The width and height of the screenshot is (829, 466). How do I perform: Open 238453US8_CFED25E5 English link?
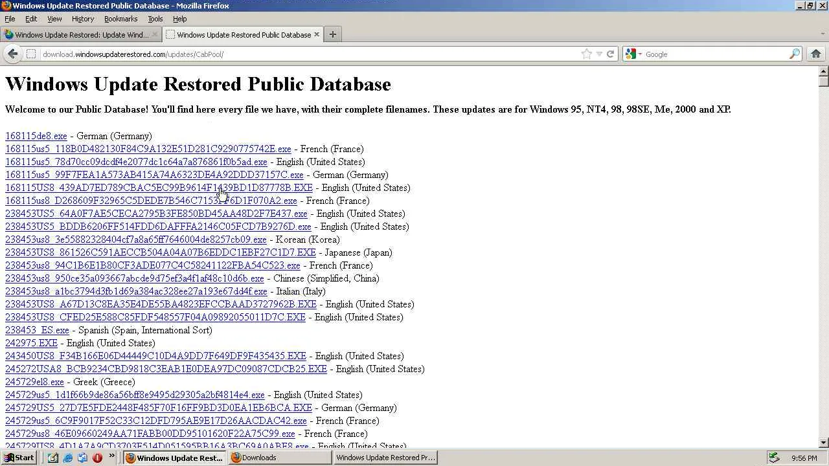pos(155,317)
